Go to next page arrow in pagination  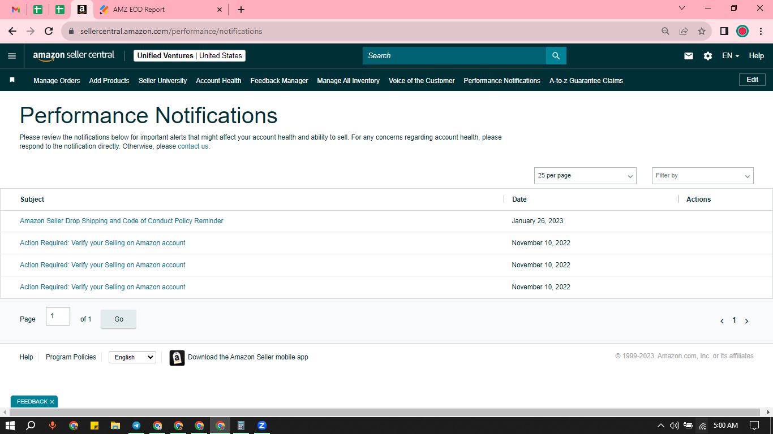coord(746,321)
